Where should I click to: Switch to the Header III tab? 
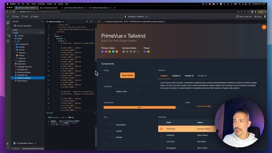click(x=189, y=76)
